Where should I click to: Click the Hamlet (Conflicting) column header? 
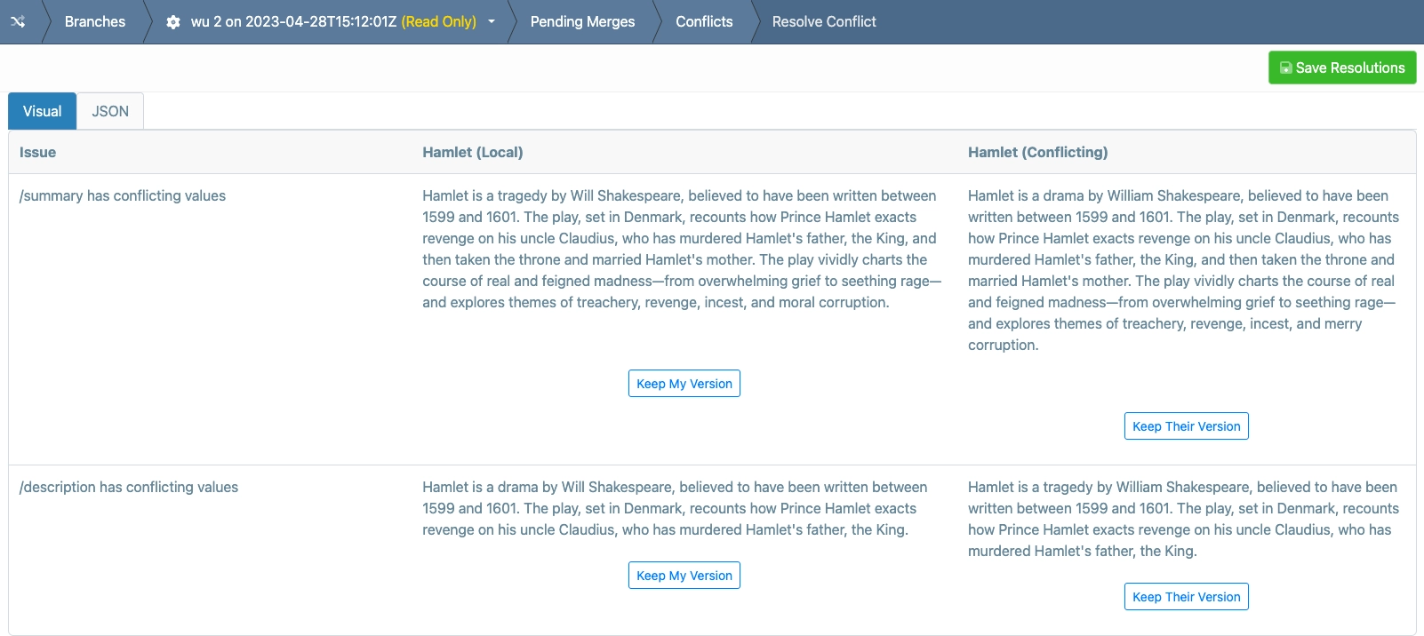(1037, 152)
